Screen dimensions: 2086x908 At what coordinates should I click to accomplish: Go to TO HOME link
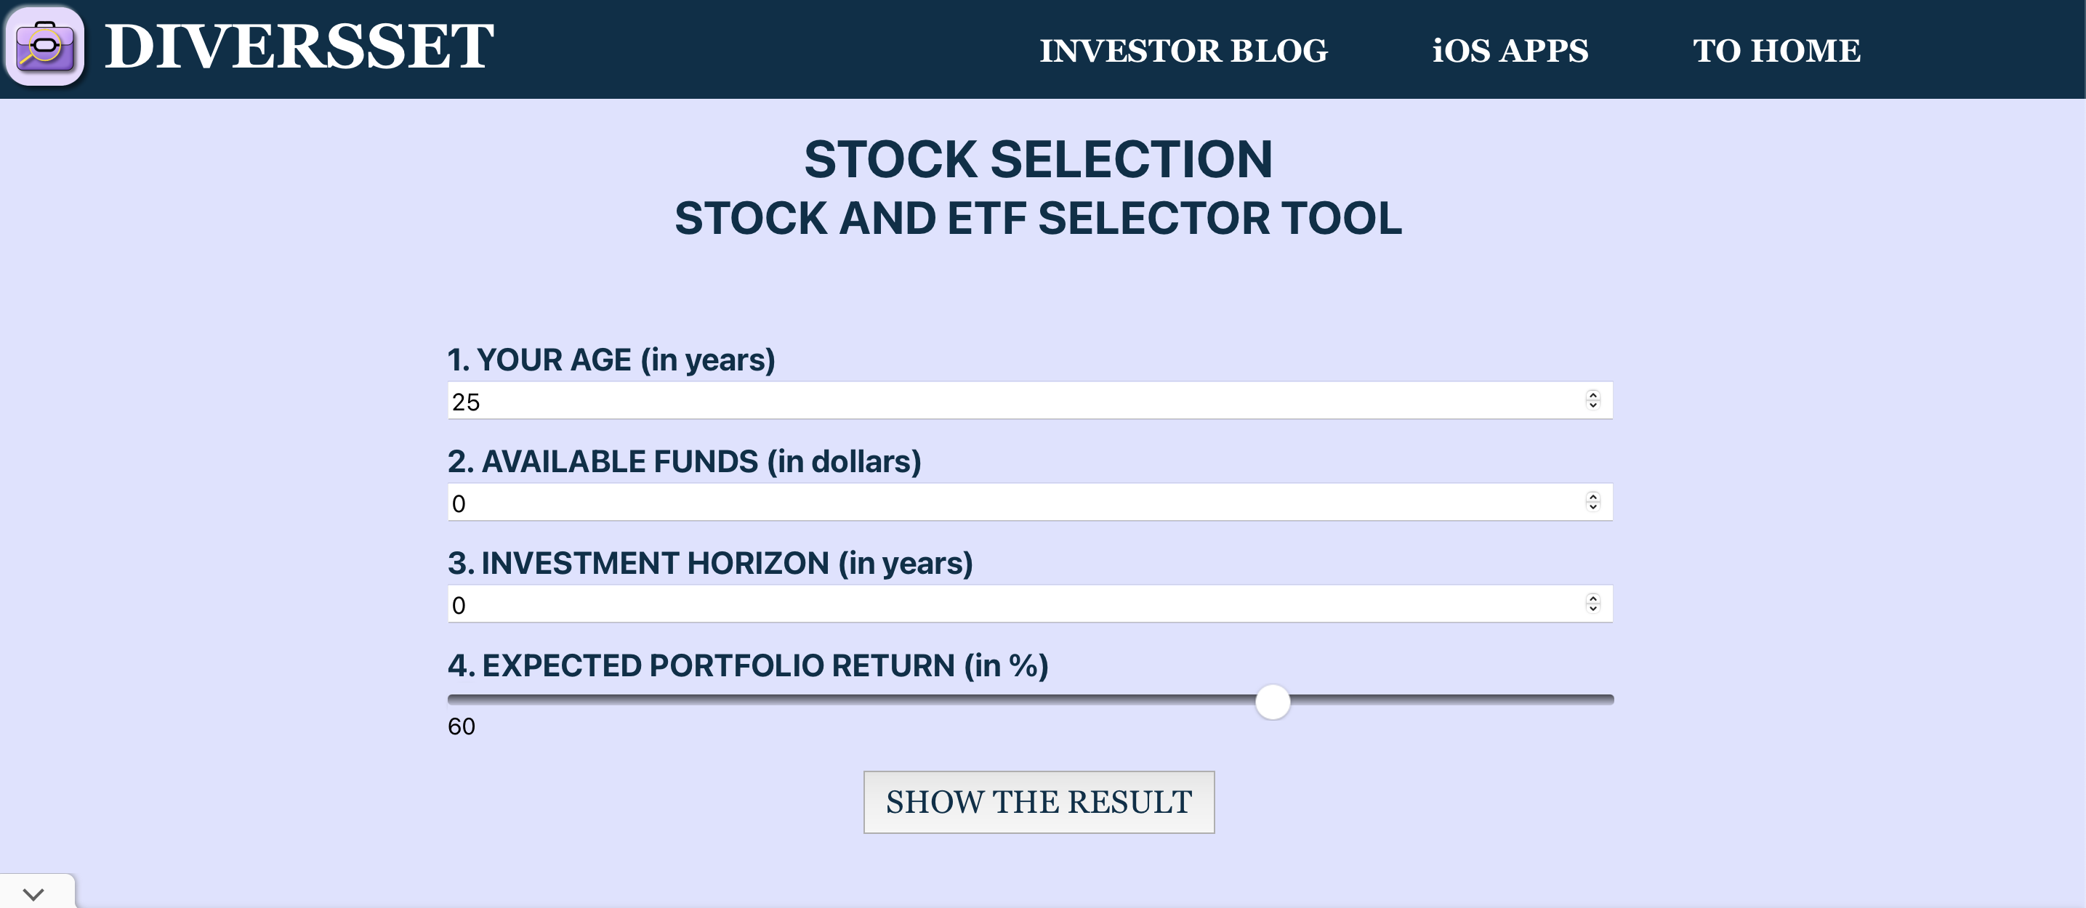pyautogui.click(x=1776, y=50)
